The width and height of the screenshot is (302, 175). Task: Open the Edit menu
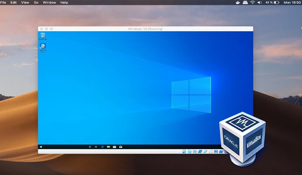tap(13, 3)
